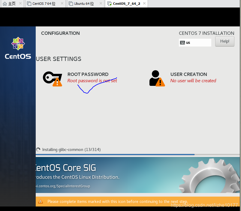Select the CentOS 7 64位 tab
The image size is (241, 211).
tap(43, 4)
